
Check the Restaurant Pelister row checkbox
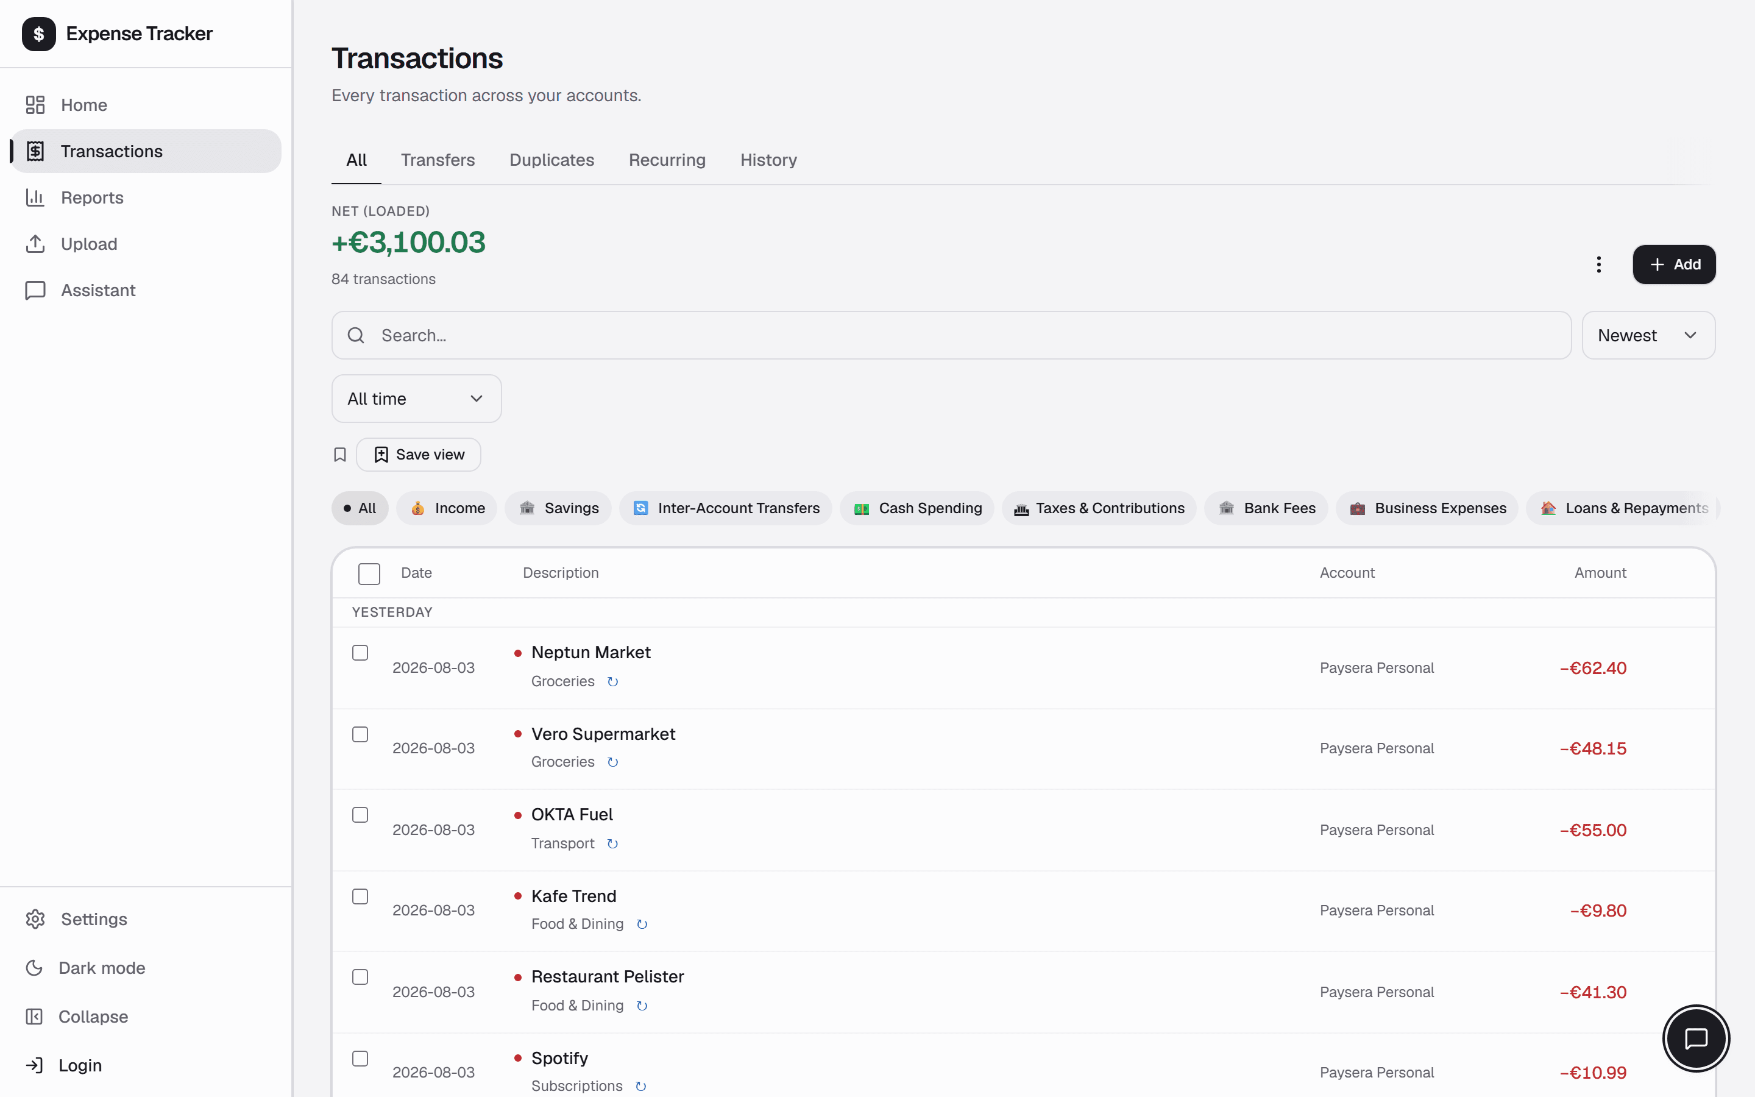click(x=360, y=978)
